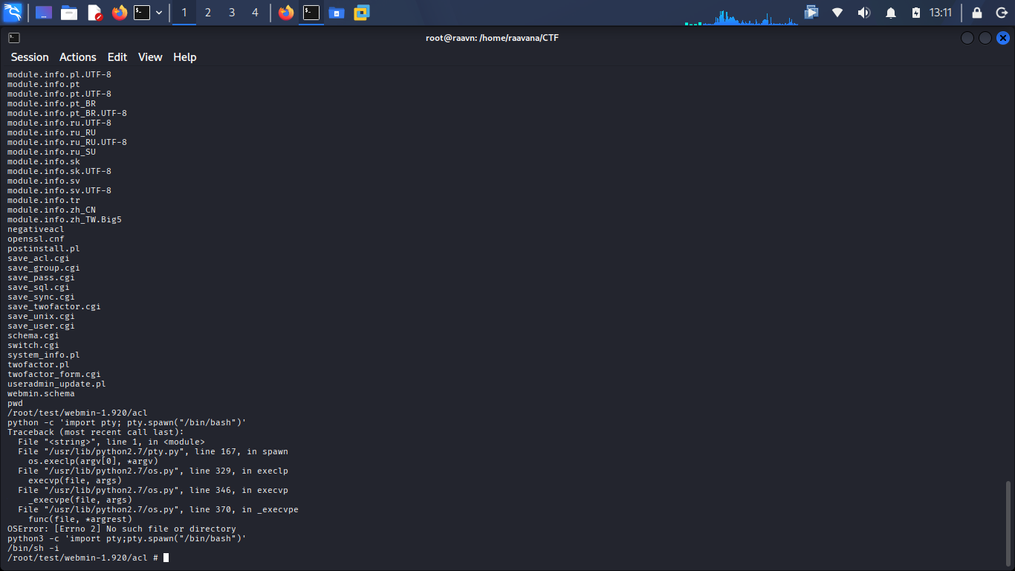The image size is (1015, 571).
Task: Click the save_acl.cgi line
Action: click(39, 258)
